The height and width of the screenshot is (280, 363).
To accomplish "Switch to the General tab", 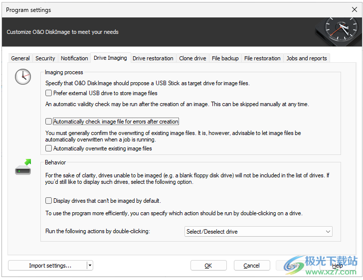I will [20, 58].
